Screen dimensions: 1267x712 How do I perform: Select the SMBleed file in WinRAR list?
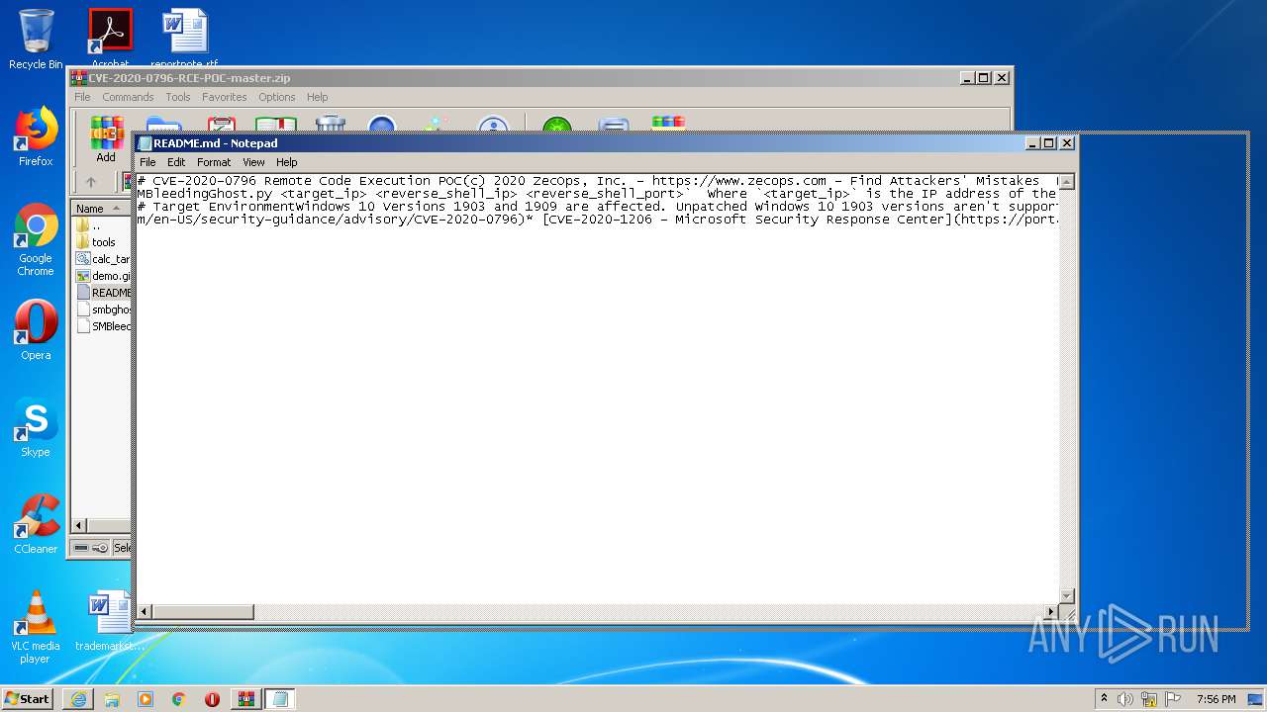102,326
